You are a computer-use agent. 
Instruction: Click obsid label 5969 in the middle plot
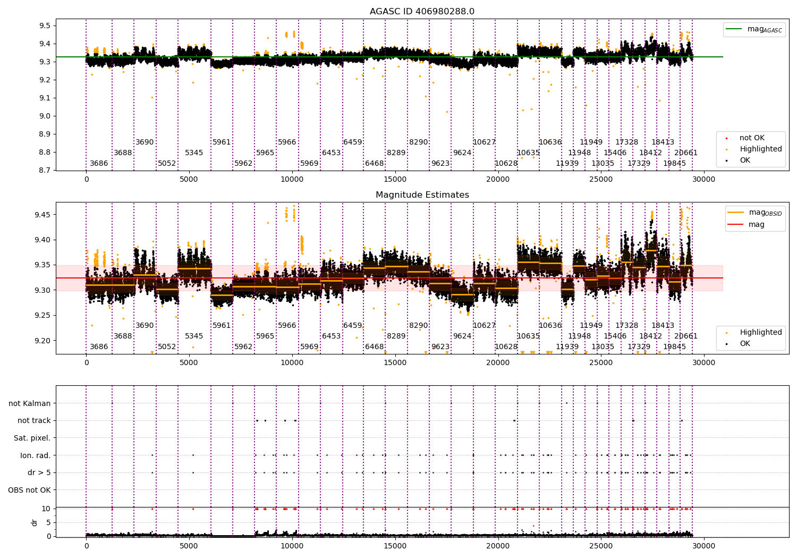pyautogui.click(x=309, y=347)
